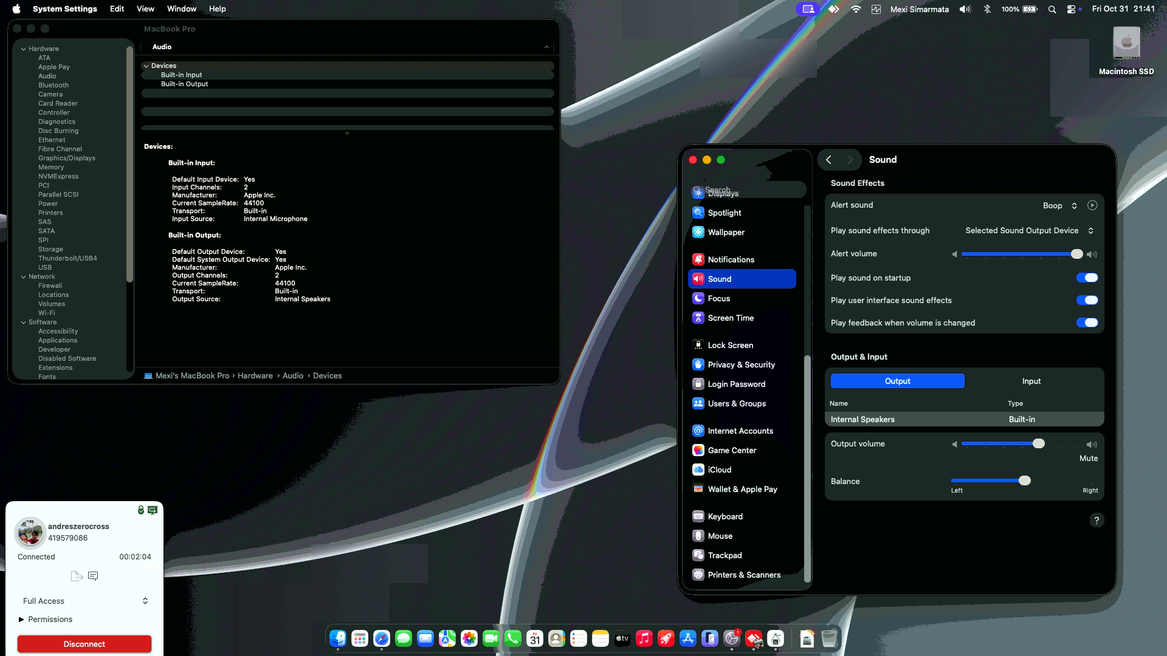Open Photos app from the Dock
The image size is (1167, 656).
[469, 638]
